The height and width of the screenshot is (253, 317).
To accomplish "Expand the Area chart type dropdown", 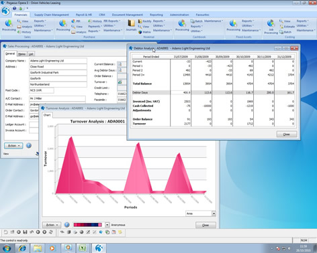I will click(214, 214).
